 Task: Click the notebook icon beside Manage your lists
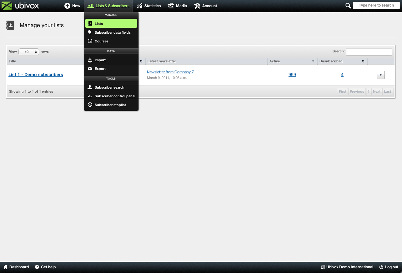[x=10, y=25]
